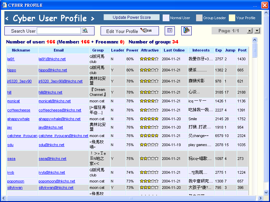Open sasa nickname link

(x=11, y=159)
